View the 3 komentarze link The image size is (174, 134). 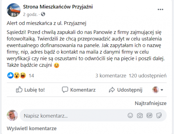tap(111, 76)
